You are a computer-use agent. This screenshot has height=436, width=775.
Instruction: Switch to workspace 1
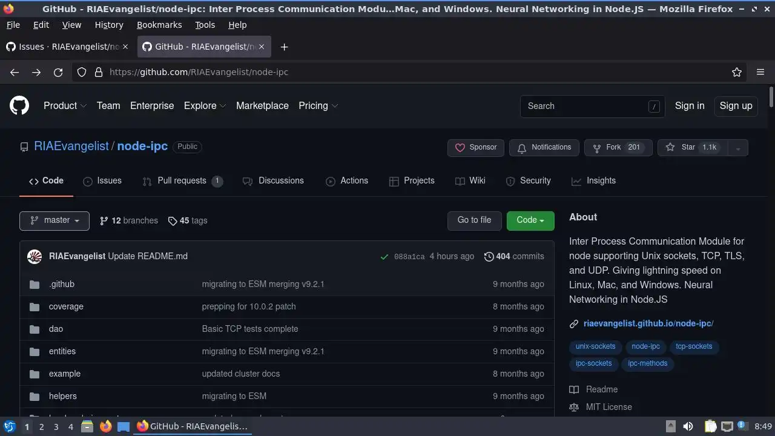point(27,427)
